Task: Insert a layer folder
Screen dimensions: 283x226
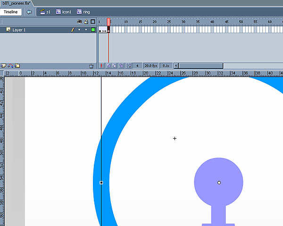Action: (x=17, y=66)
